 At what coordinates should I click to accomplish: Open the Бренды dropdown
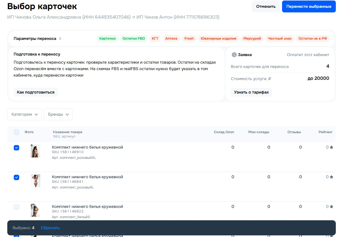coord(58,114)
